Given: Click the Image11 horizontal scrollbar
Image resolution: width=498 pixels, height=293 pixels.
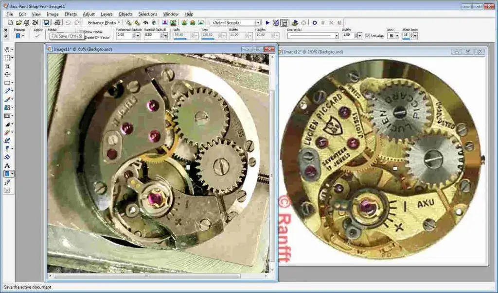Looking at the screenshot, I should pyautogui.click(x=158, y=276).
